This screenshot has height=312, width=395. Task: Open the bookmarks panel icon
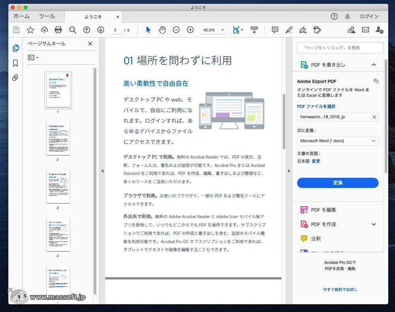(15, 63)
